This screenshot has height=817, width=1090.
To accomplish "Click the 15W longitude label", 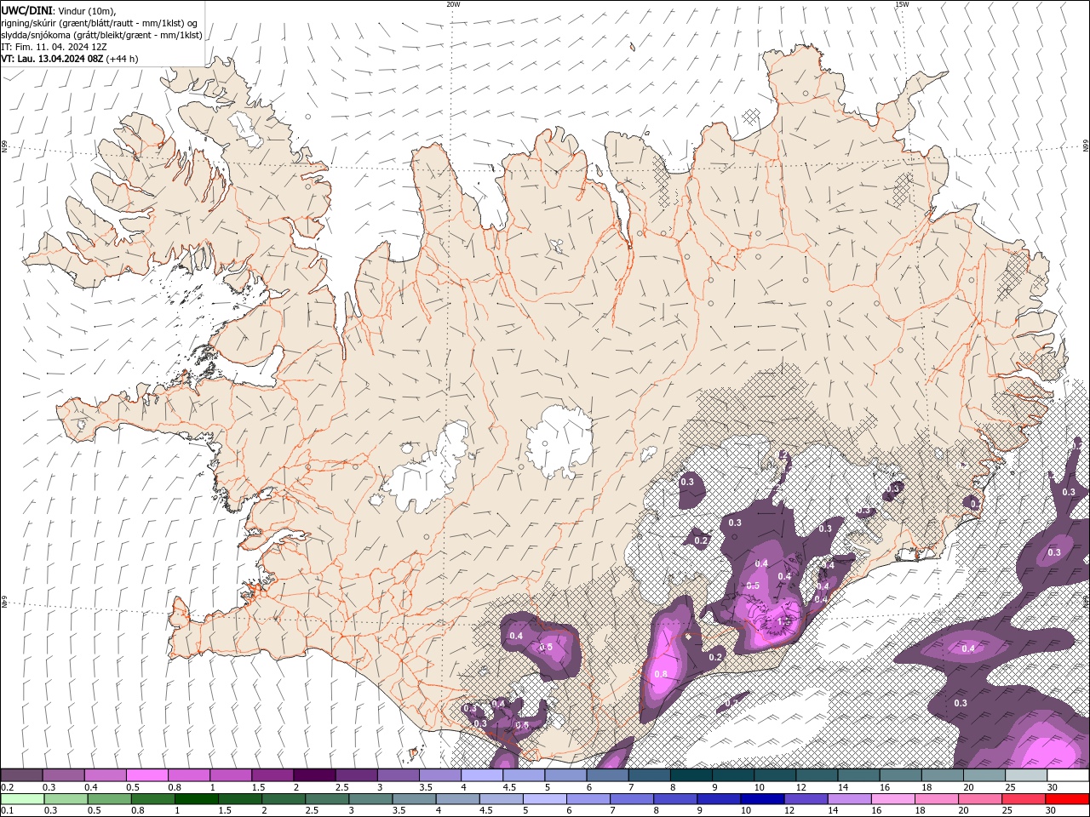I will (x=902, y=4).
